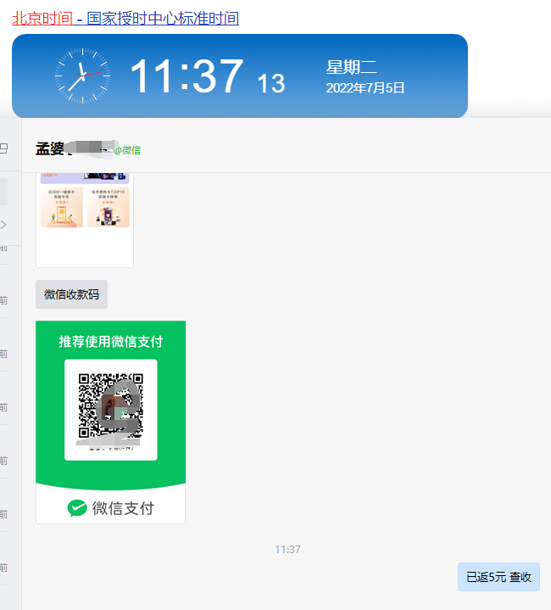The height and width of the screenshot is (610, 551).
Task: Open the TOP10 card thumbnail in message
Action: coord(108,207)
